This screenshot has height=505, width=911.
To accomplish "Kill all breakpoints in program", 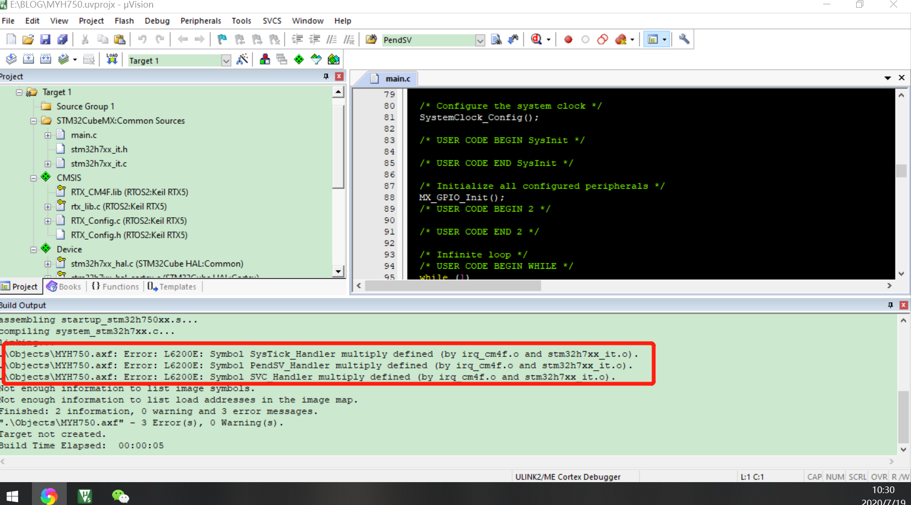I will pos(622,39).
